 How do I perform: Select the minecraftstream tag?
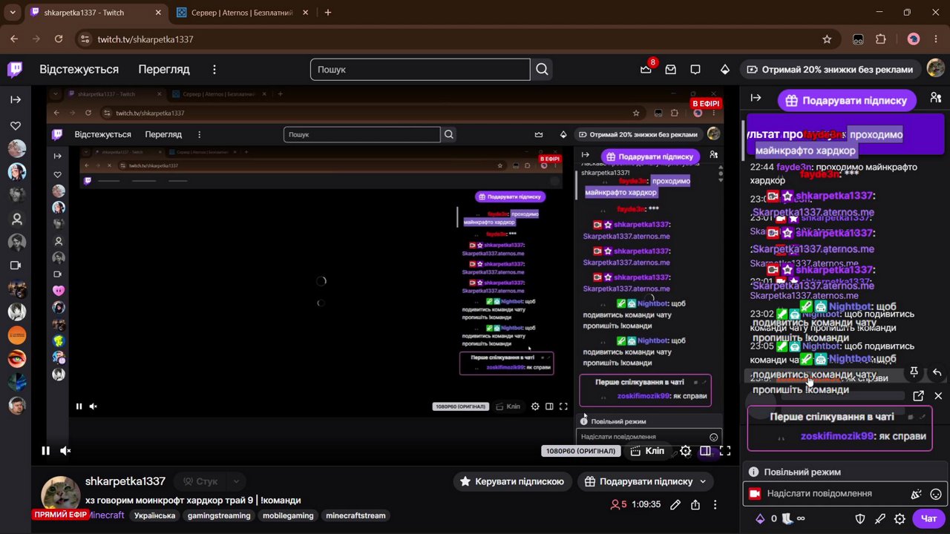coord(356,515)
